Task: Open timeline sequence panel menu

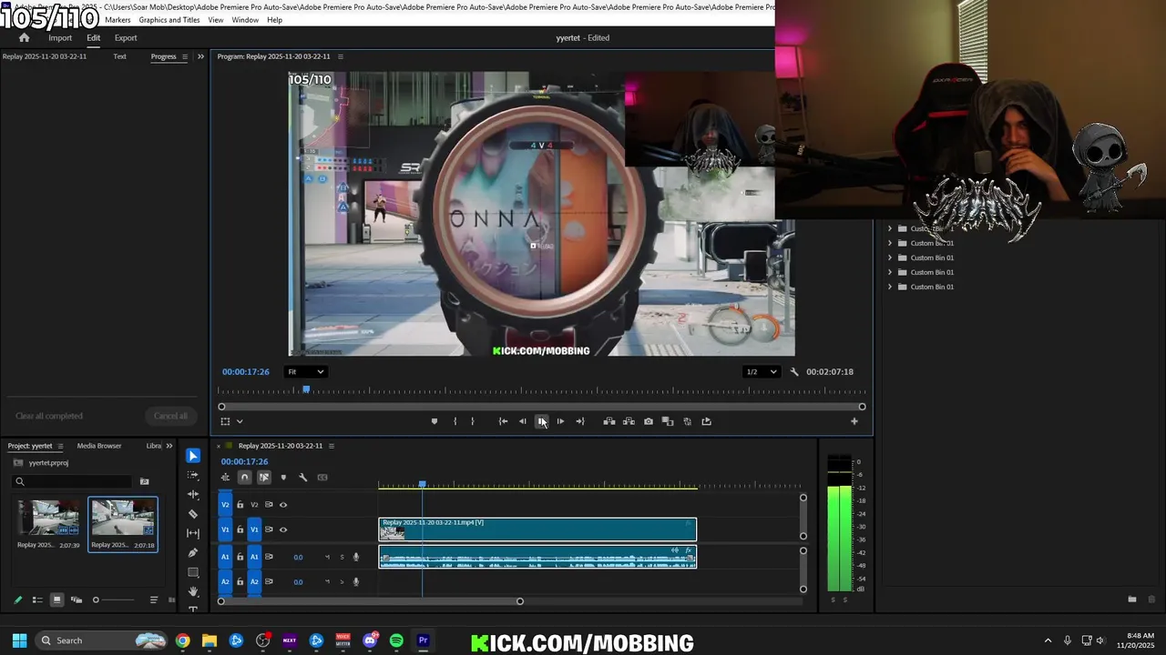Action: (x=332, y=446)
